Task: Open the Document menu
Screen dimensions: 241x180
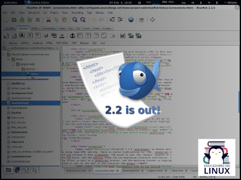Action: click(34, 12)
